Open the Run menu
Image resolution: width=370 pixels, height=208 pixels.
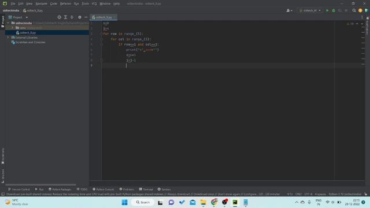[x=76, y=3]
